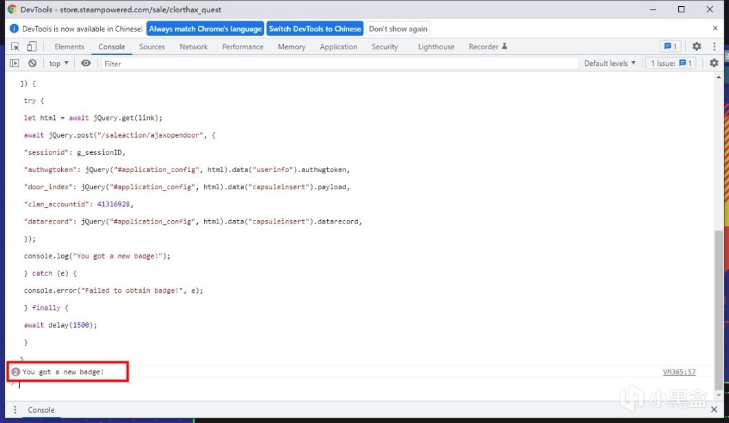Click the message repeat count badge 2
This screenshot has height=423, width=729.
[15, 372]
